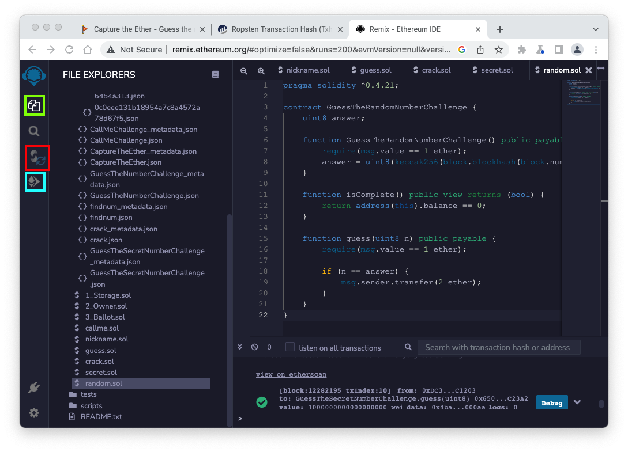
Task: Open Remix settings gear icon
Action: click(x=34, y=412)
